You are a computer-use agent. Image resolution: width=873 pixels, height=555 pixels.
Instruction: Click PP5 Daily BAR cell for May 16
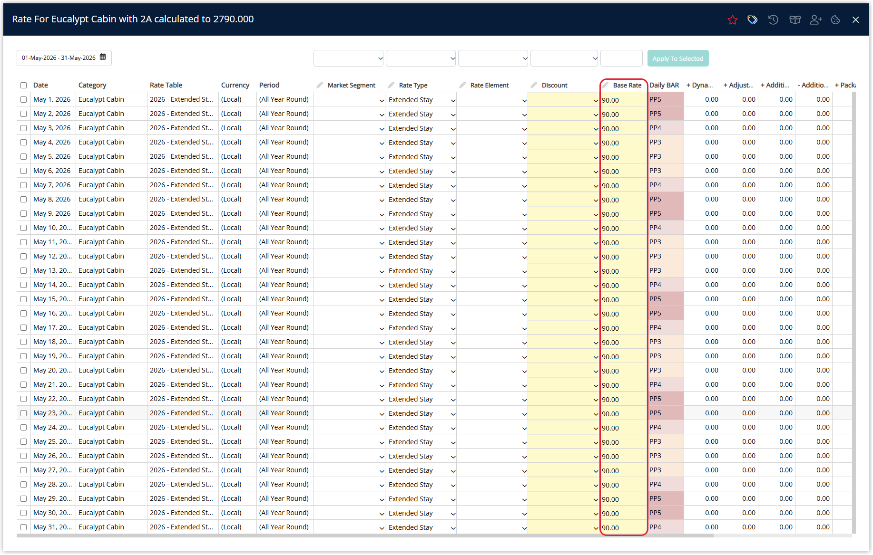pos(666,313)
